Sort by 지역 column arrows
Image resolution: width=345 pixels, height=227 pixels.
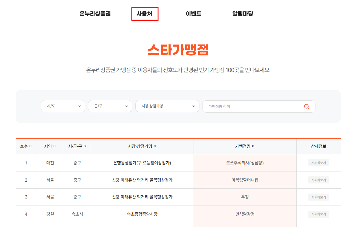(54, 146)
